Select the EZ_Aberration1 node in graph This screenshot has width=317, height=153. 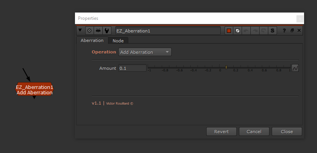tap(34, 89)
